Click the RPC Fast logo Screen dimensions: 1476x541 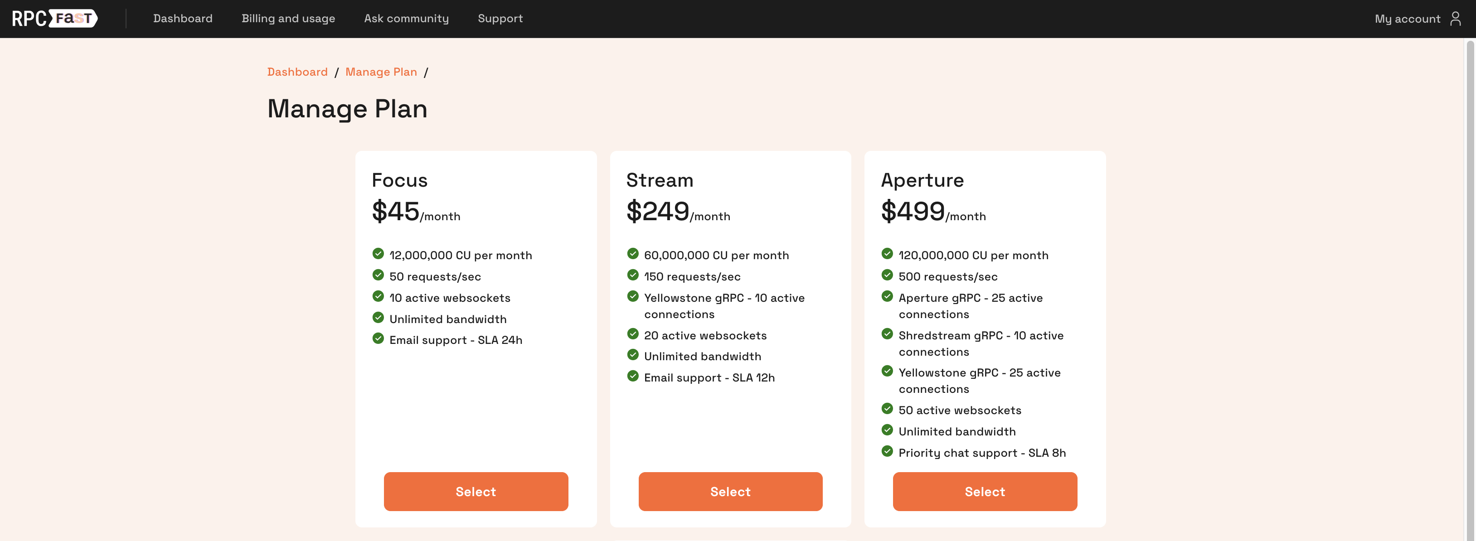(x=54, y=18)
